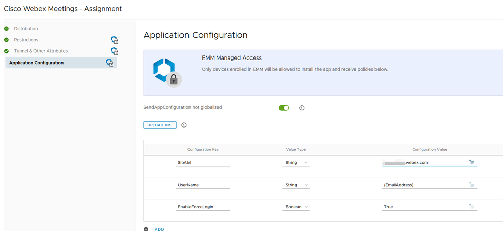This screenshot has width=503, height=231.
Task: Click the large EMM Managed Access logo
Action: pos(167,73)
